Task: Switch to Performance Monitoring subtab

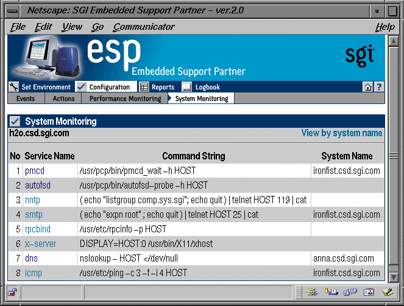Action: 125,99
